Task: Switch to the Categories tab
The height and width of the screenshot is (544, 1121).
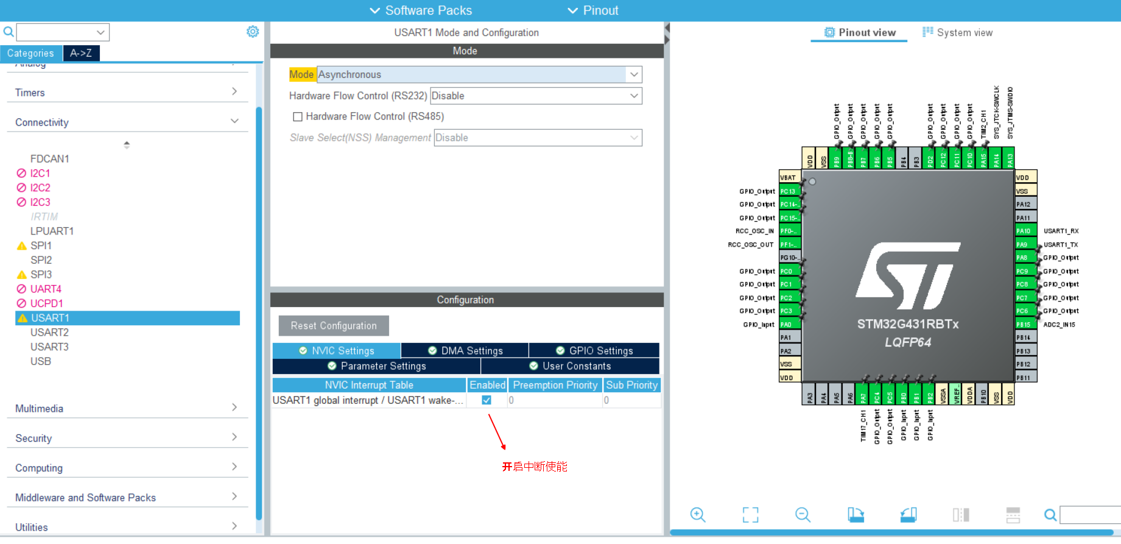Action: tap(30, 53)
